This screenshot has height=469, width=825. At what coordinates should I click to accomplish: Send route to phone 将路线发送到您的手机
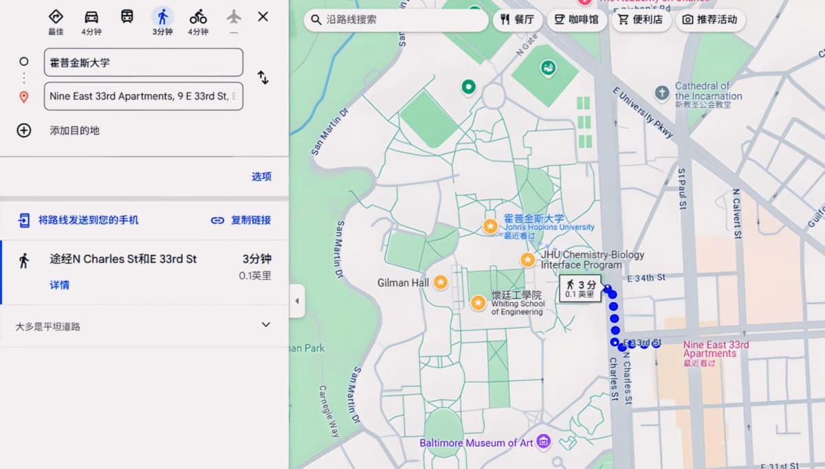click(x=78, y=220)
